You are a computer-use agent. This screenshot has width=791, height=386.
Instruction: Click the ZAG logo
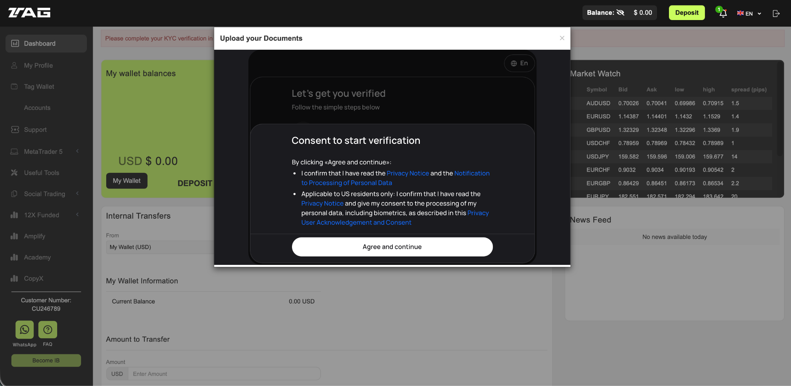tap(29, 13)
